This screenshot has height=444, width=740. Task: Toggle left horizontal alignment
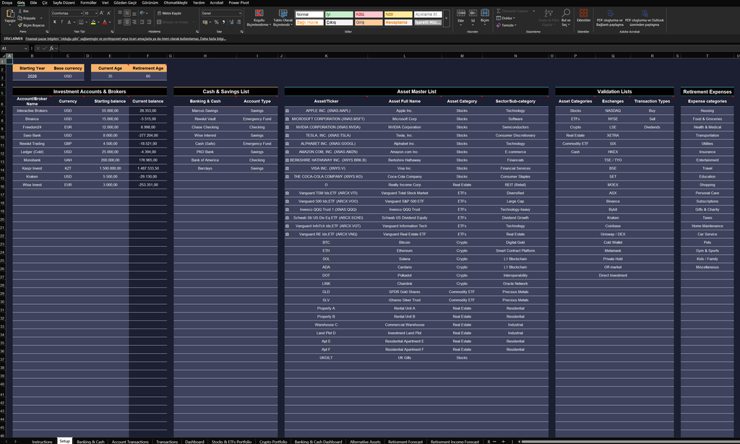[x=120, y=22]
